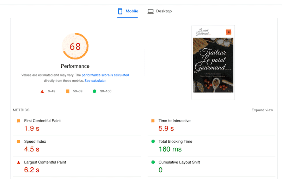Click orange square beside Time to Interactive

click(153, 121)
